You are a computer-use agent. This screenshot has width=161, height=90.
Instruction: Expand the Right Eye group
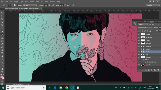[142, 46]
